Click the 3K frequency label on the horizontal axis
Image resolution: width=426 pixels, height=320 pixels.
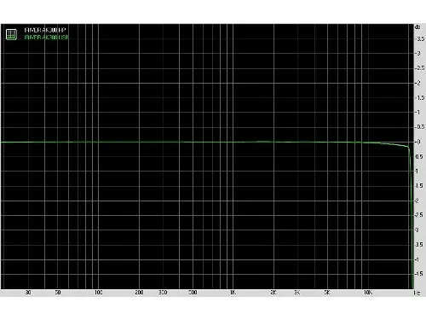(x=297, y=293)
